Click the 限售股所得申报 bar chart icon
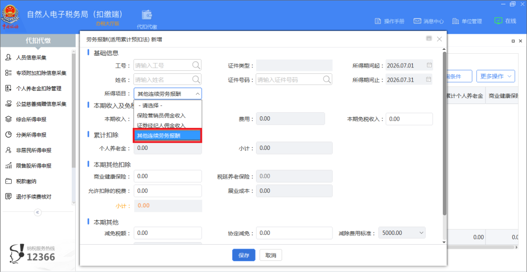Viewport: 527px width, 272px height. (x=9, y=166)
